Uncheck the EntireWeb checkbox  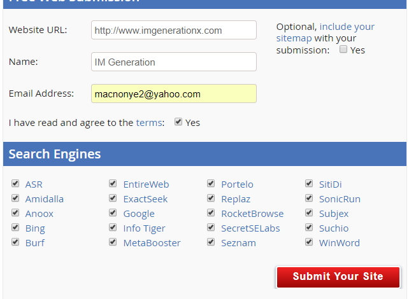pyautogui.click(x=113, y=184)
